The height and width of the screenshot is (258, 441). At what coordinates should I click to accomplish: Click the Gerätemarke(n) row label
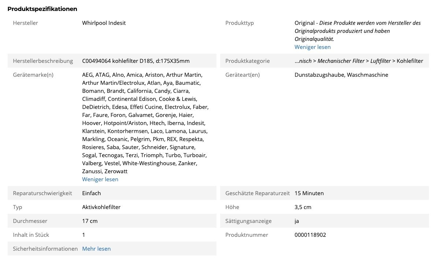click(33, 75)
